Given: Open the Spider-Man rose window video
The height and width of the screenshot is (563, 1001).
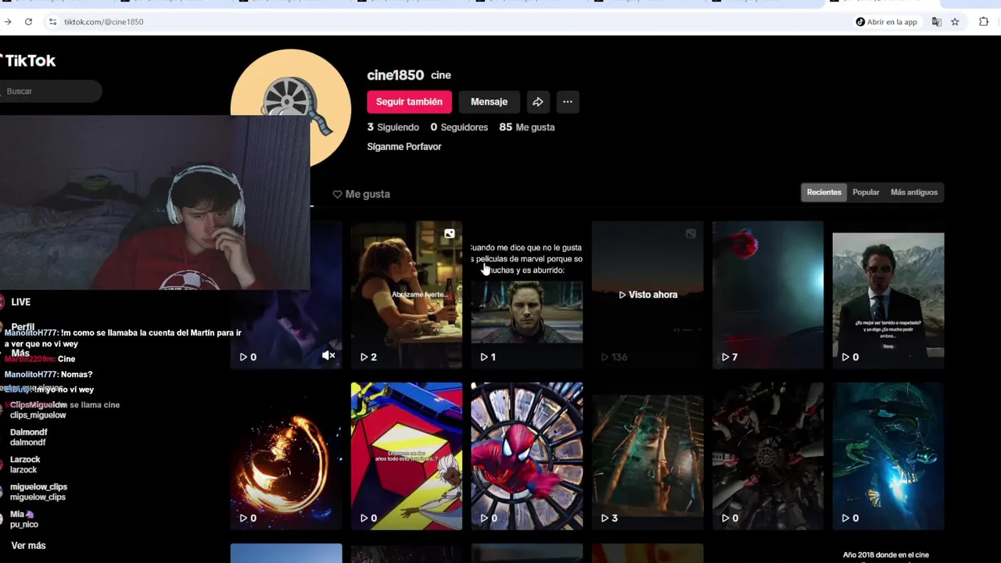Looking at the screenshot, I should pos(527,456).
